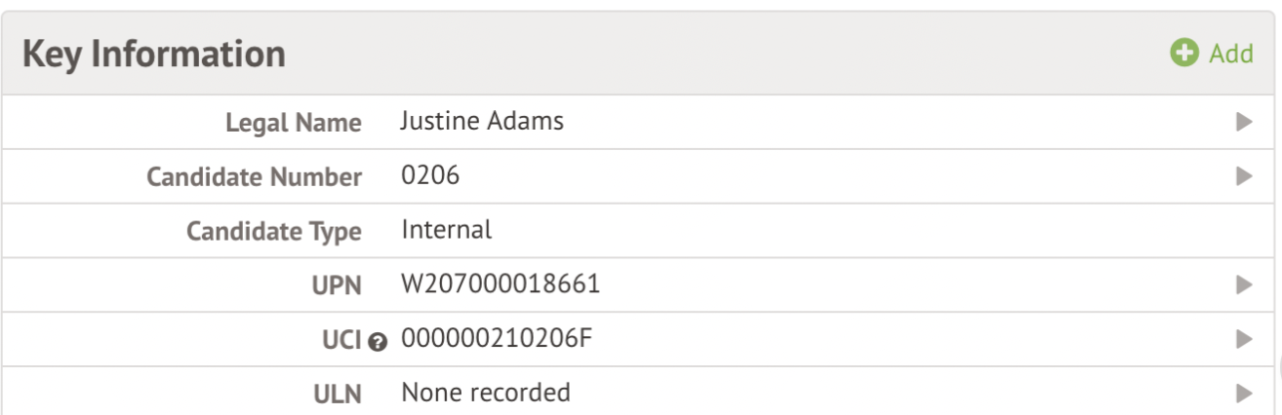Click the Add link text
The width and height of the screenshot is (1282, 415).
click(x=1231, y=54)
